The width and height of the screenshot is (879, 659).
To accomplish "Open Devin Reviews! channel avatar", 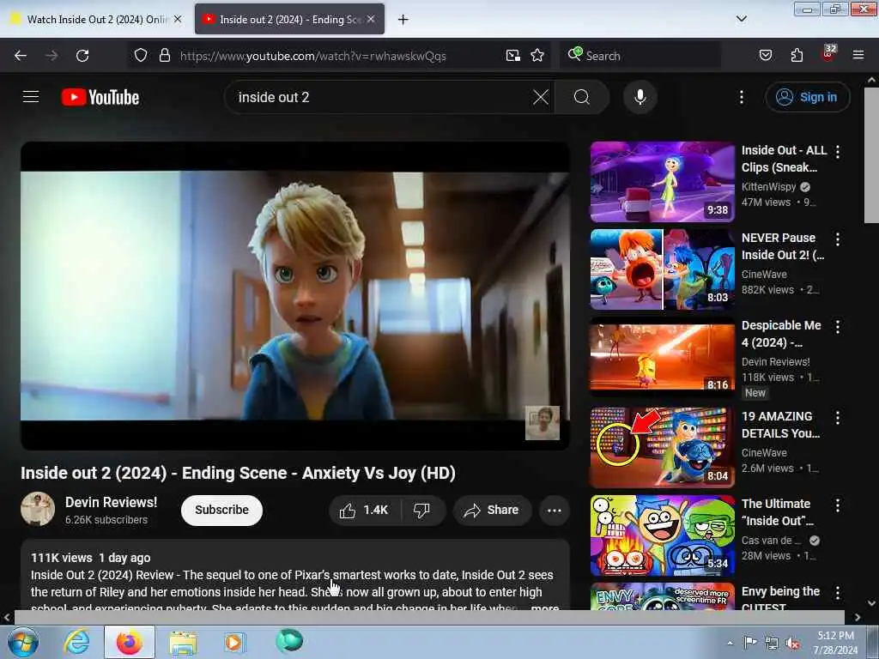I will 38,509.
